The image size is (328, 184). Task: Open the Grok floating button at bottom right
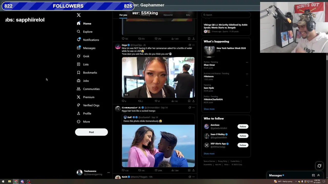pos(319,166)
